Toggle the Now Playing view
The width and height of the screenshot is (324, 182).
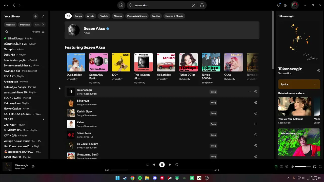(x=276, y=167)
